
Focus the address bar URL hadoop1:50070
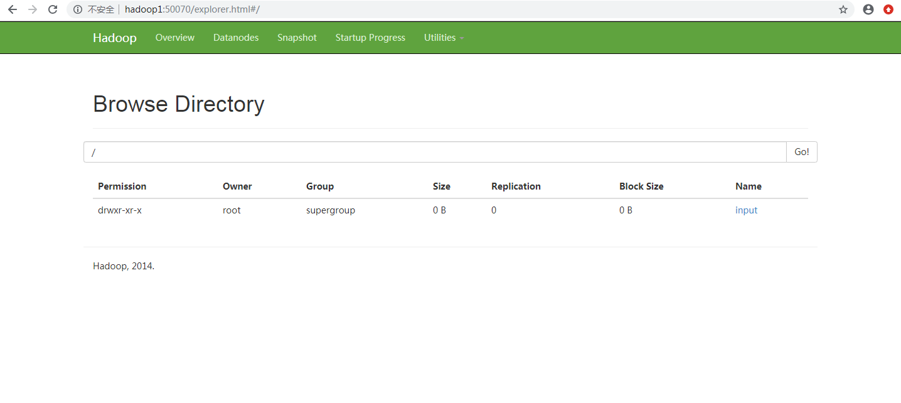(192, 9)
